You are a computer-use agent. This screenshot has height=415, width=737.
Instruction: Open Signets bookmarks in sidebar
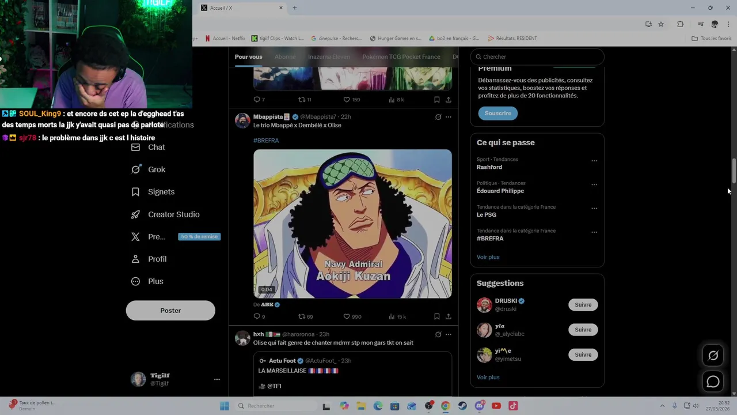153,192
